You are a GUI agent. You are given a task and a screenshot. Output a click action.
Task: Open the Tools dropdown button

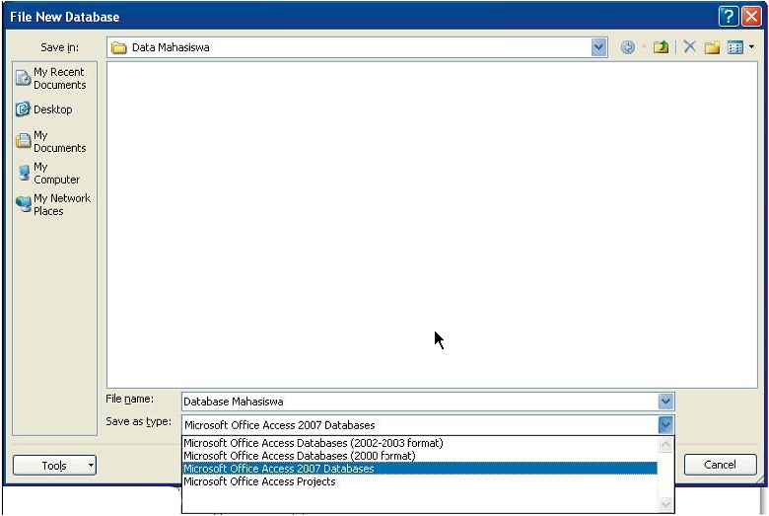pyautogui.click(x=54, y=465)
